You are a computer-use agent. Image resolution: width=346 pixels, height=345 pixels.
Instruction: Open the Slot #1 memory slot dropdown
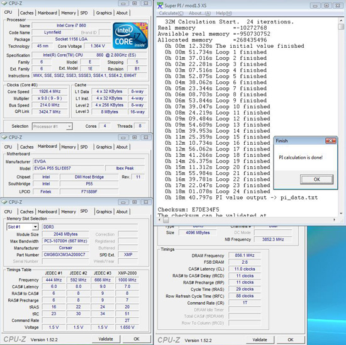point(35,227)
